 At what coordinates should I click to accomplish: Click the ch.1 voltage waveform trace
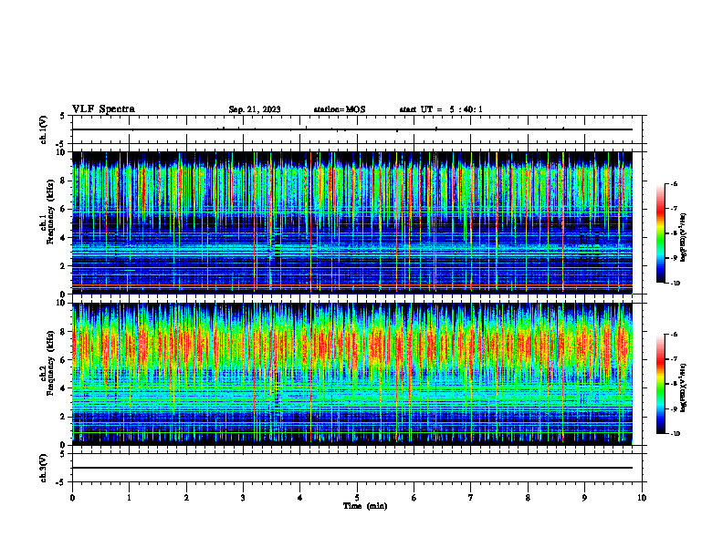point(352,129)
